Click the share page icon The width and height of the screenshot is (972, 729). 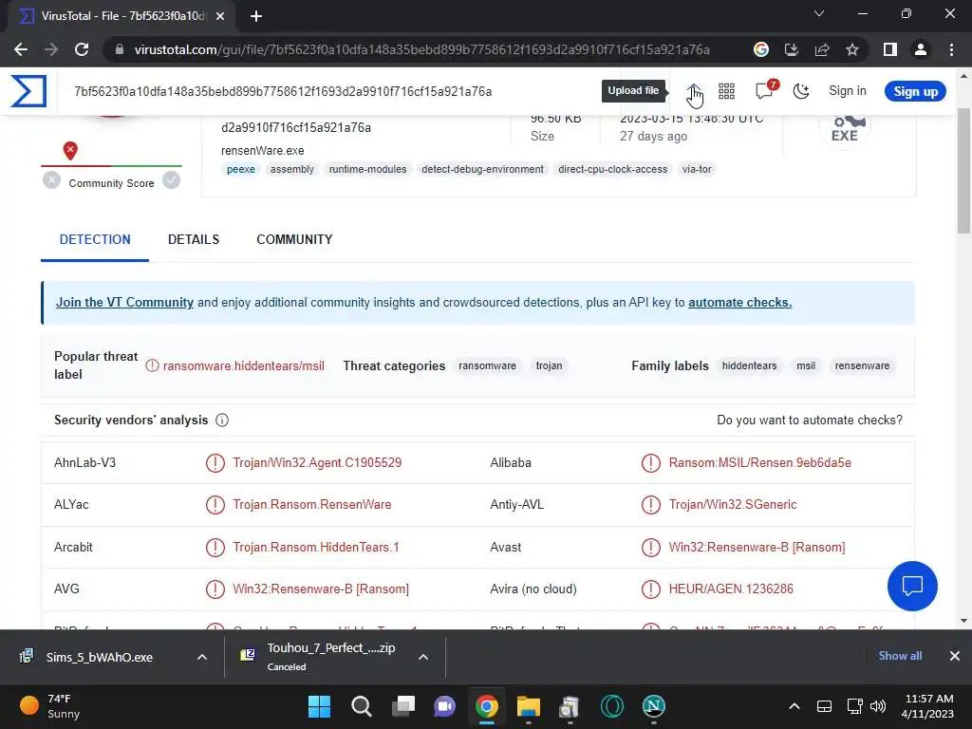pos(822,49)
